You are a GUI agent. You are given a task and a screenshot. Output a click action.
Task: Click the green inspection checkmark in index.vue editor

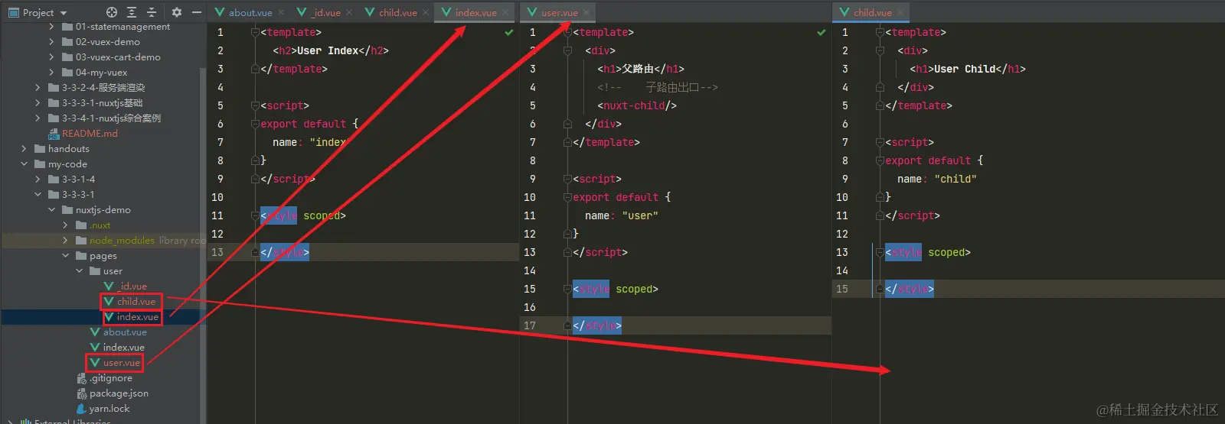pyautogui.click(x=509, y=32)
